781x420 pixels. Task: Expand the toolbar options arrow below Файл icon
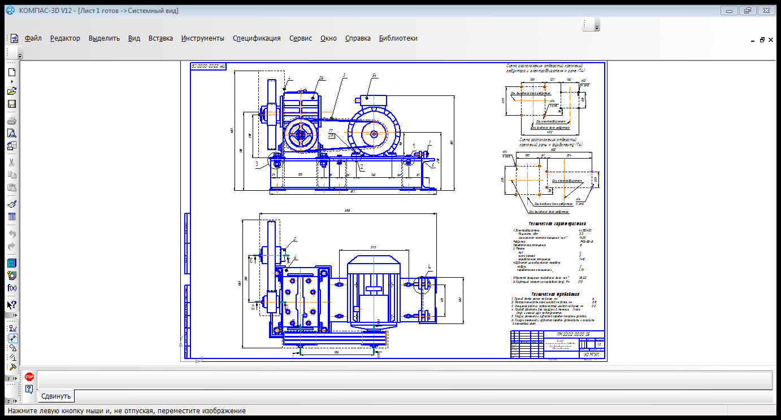click(20, 56)
